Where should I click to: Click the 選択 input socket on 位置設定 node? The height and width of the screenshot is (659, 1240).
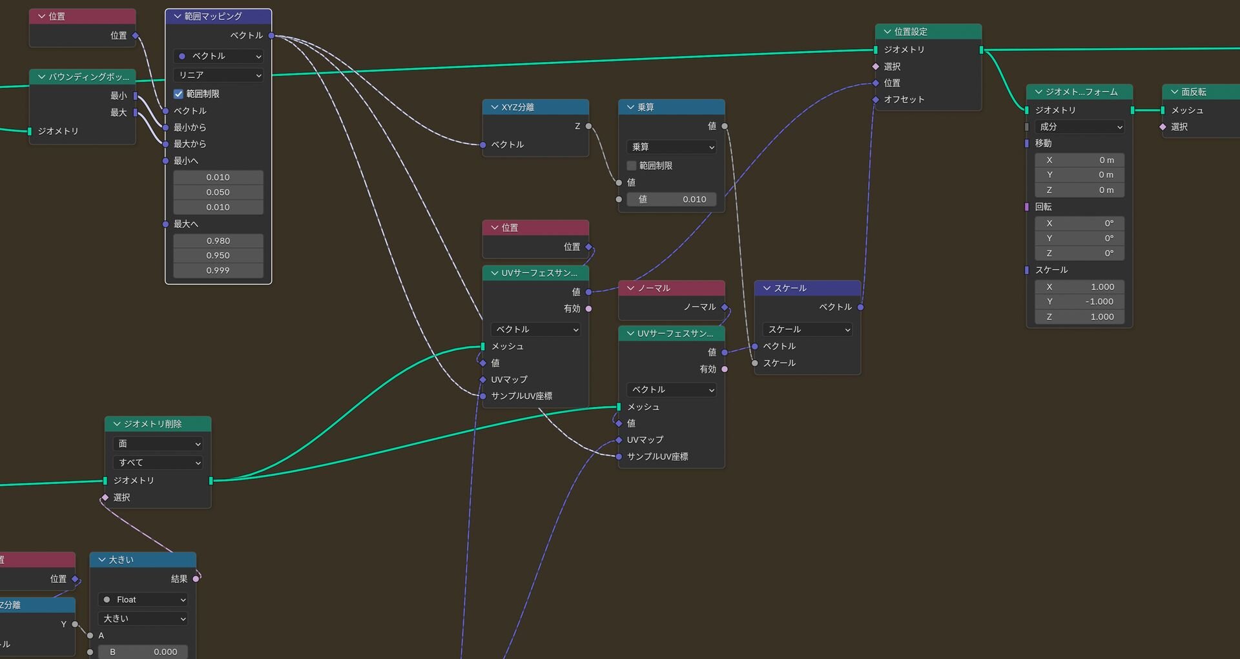[876, 66]
